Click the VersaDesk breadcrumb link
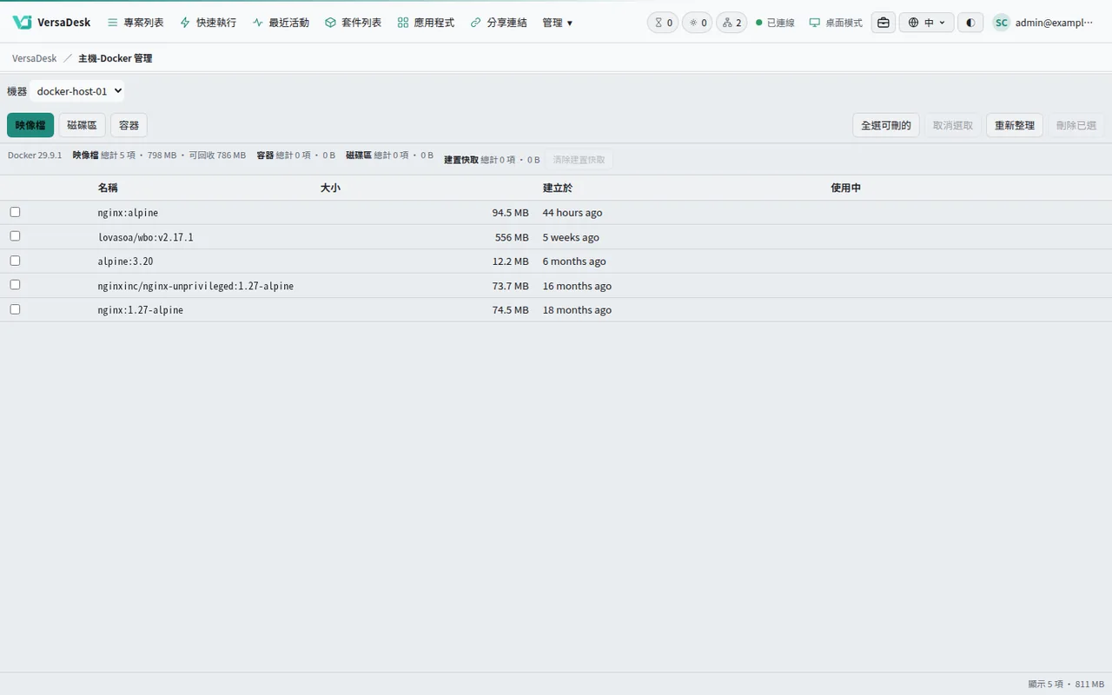The height and width of the screenshot is (695, 1112). (35, 58)
